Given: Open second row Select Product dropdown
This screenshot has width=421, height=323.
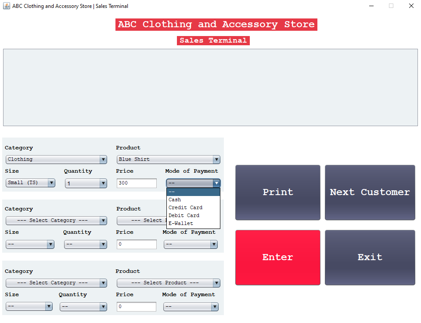Looking at the screenshot, I should click(x=142, y=220).
